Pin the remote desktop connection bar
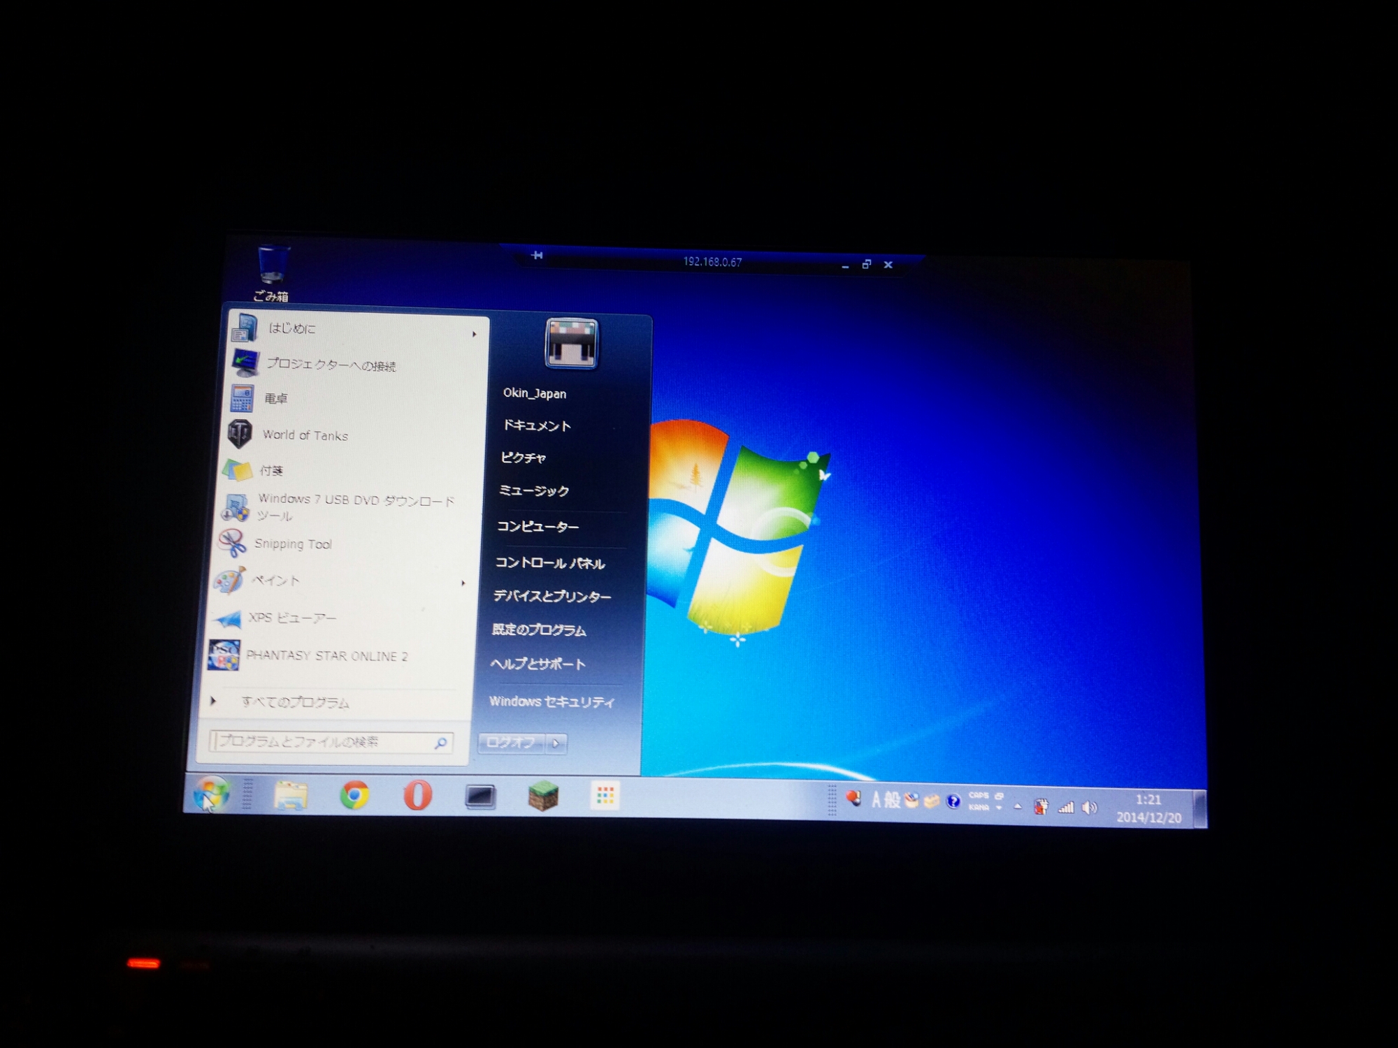1398x1048 pixels. pyautogui.click(x=537, y=255)
